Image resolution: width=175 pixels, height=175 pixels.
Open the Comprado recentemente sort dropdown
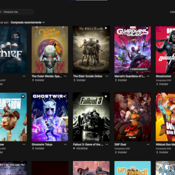point(28,22)
